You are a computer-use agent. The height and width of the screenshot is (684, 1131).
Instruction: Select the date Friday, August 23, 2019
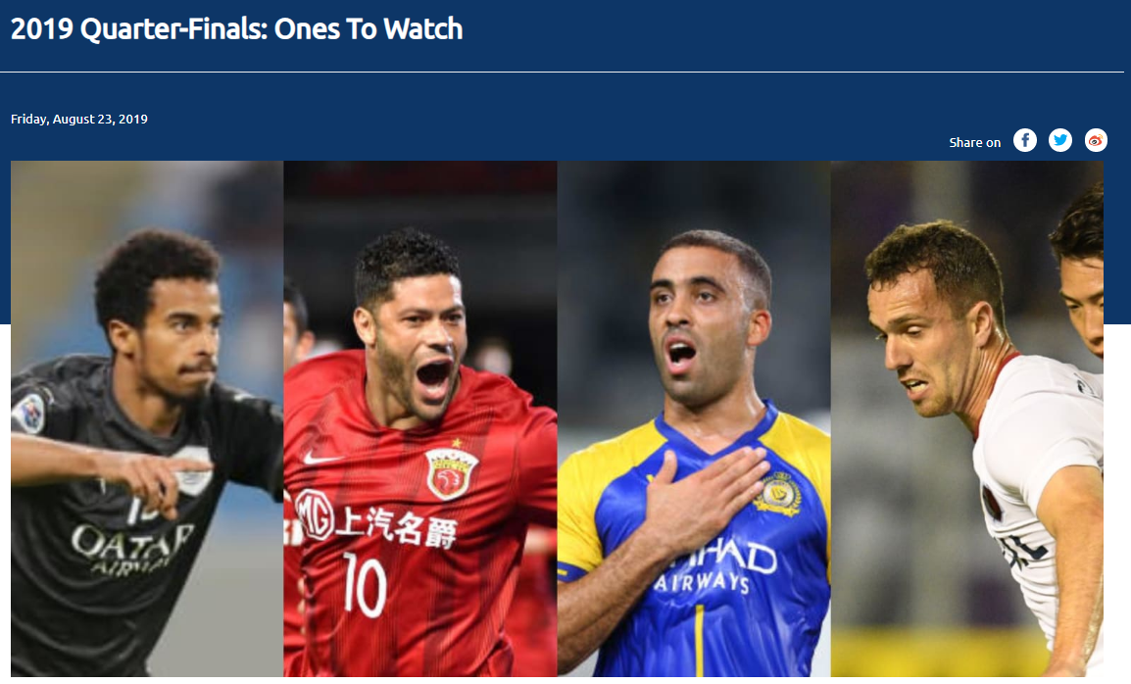click(79, 119)
